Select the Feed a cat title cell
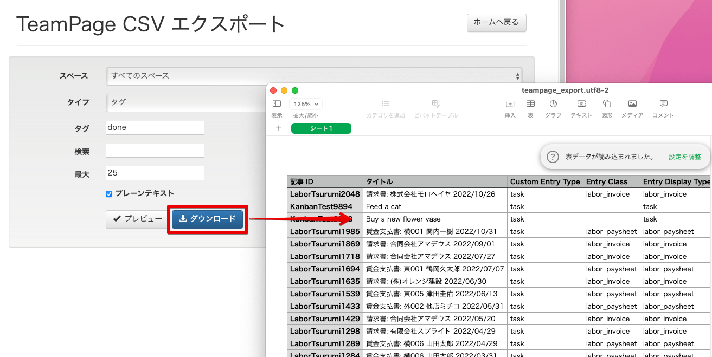Viewport: 712px width, 357px height. (435, 206)
